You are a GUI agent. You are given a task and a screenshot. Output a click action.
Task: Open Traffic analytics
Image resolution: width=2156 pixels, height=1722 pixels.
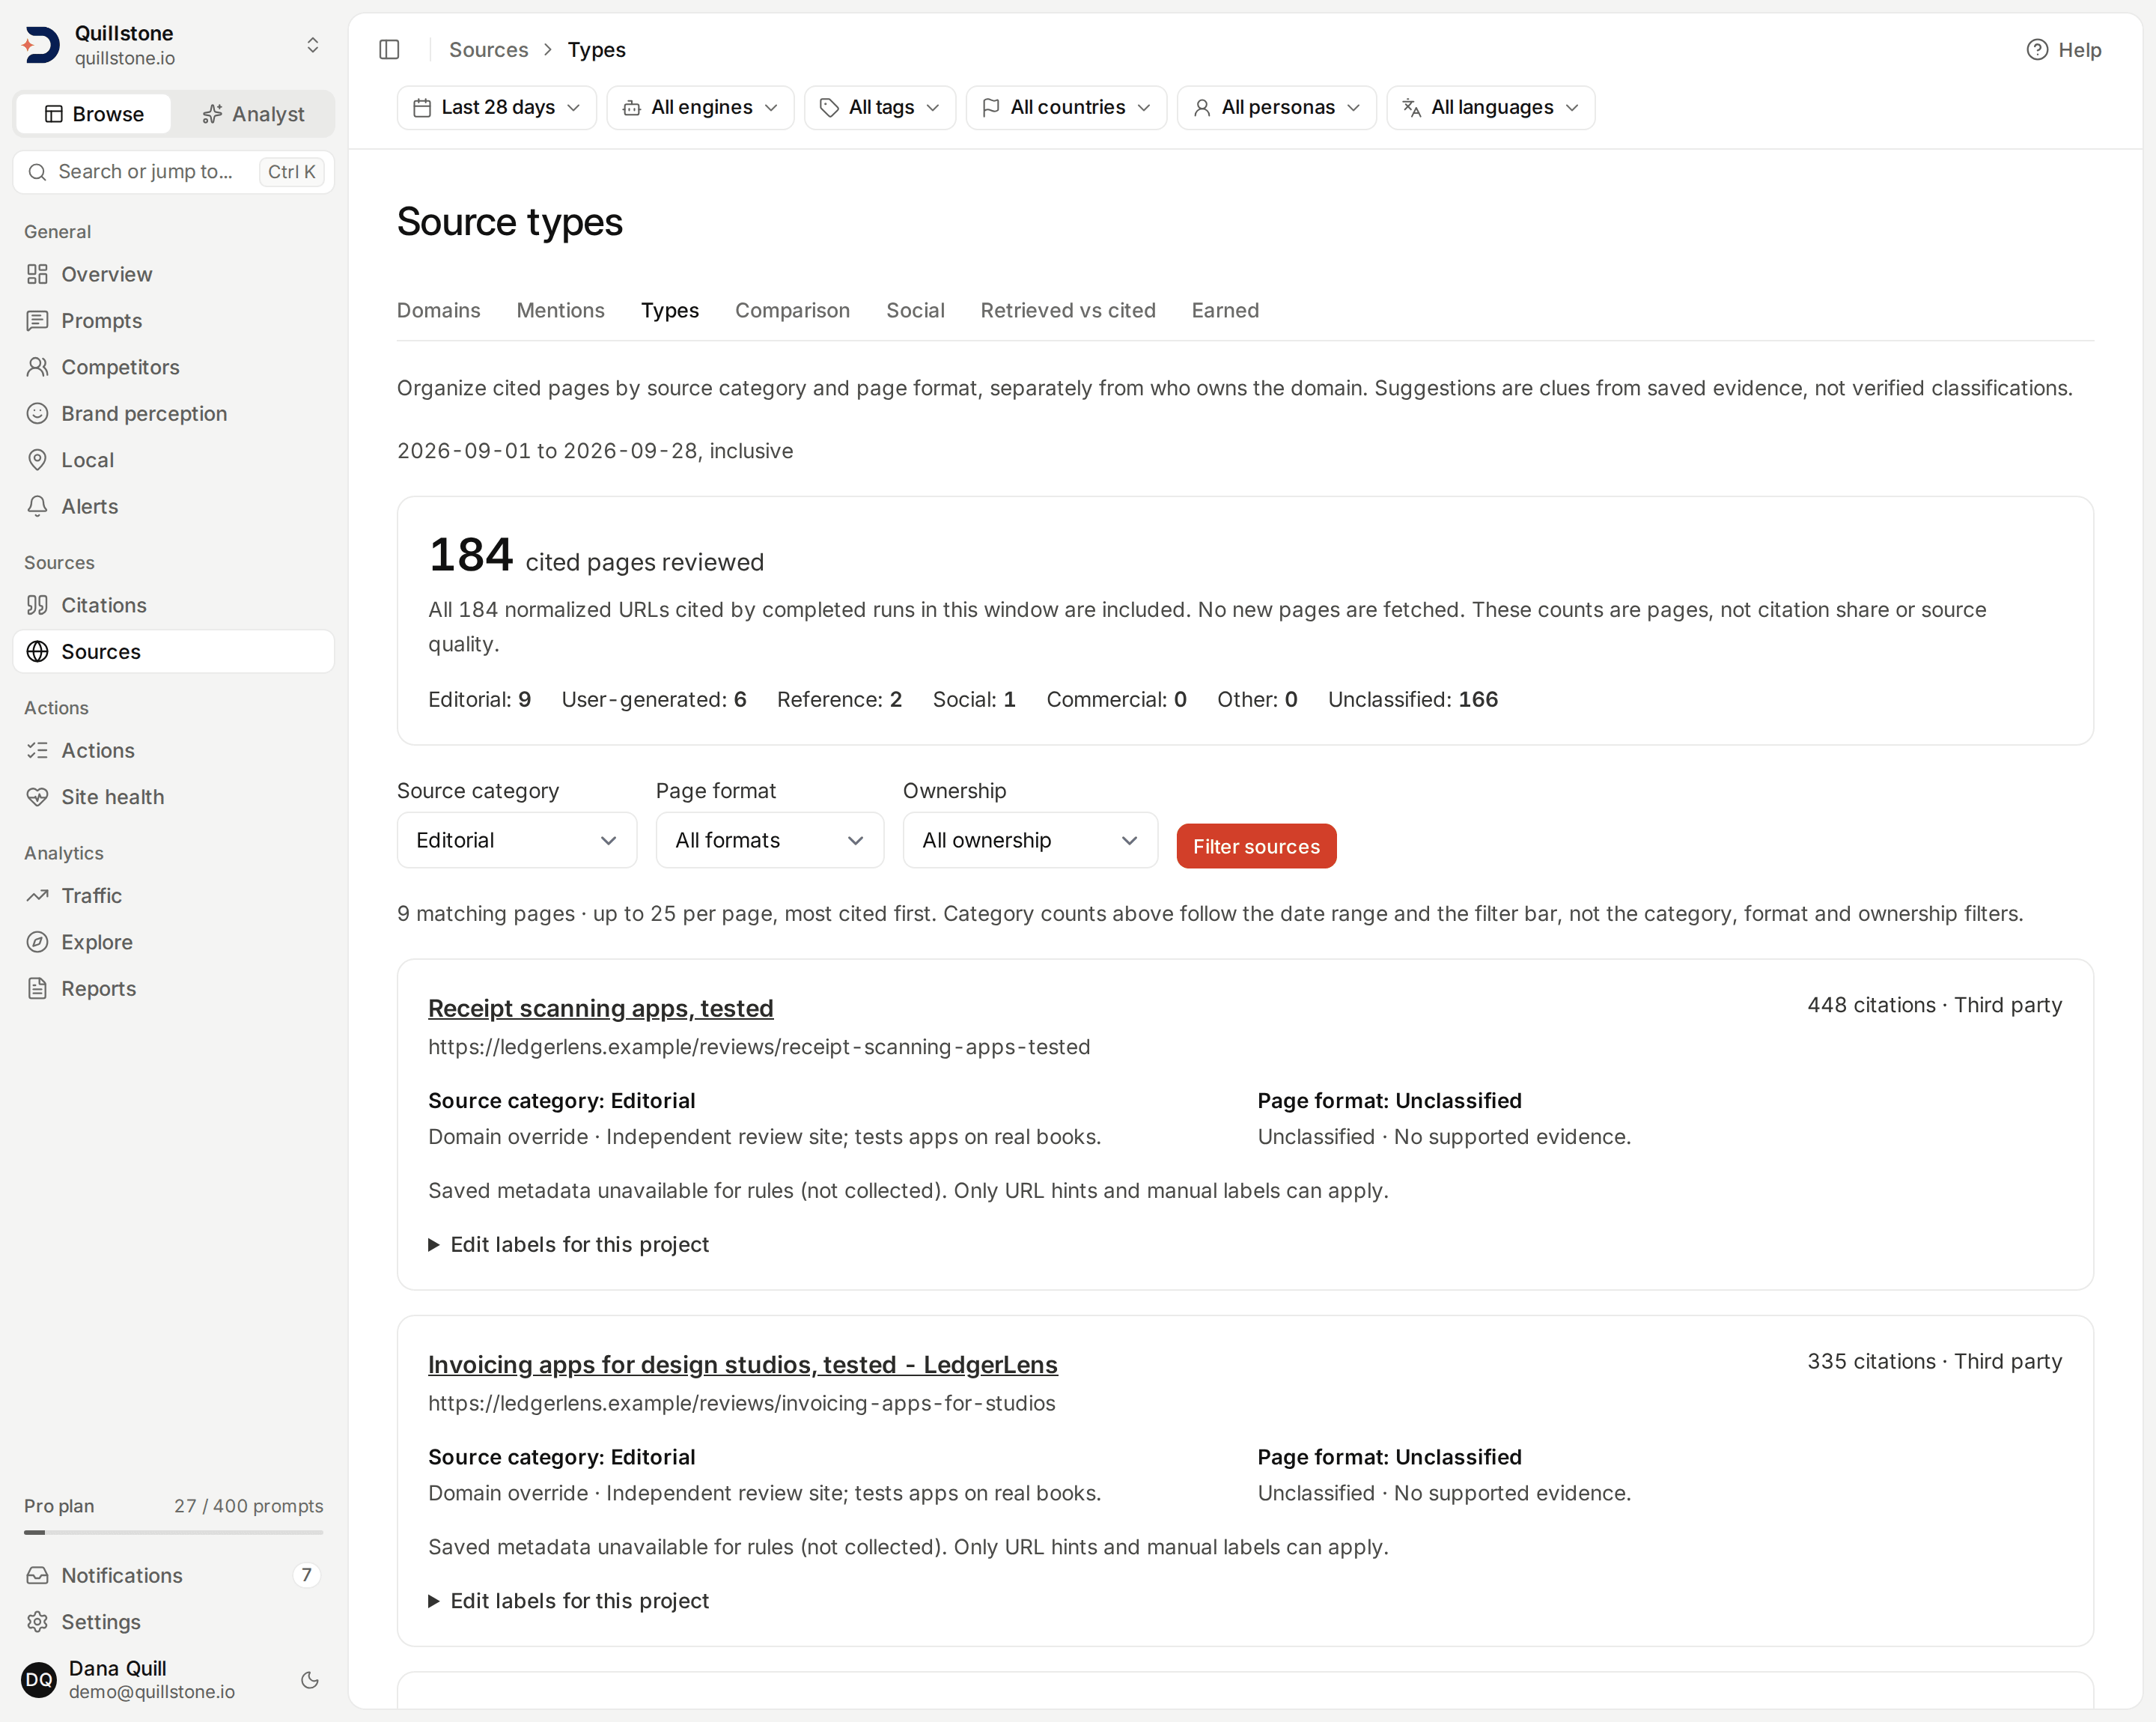click(174, 895)
